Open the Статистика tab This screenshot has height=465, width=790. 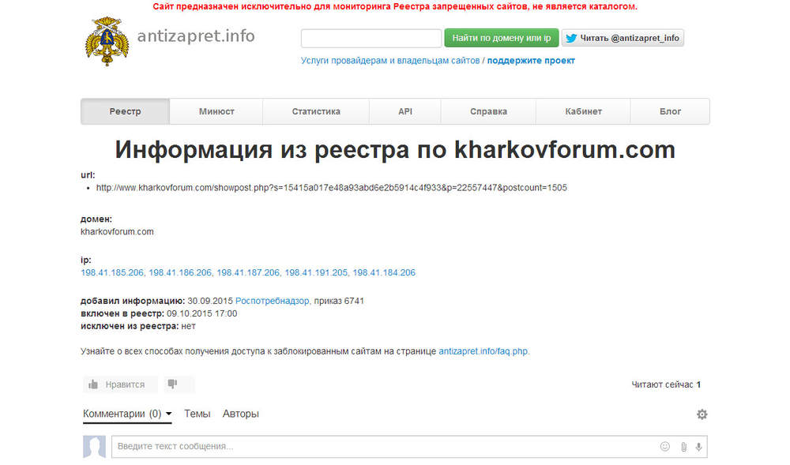point(316,111)
